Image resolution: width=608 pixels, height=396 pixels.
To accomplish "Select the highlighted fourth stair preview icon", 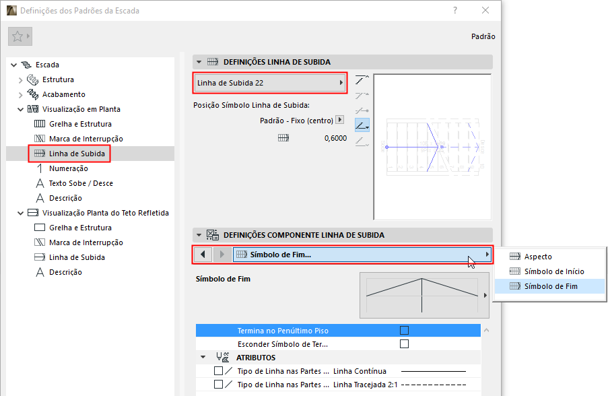I will click(362, 125).
